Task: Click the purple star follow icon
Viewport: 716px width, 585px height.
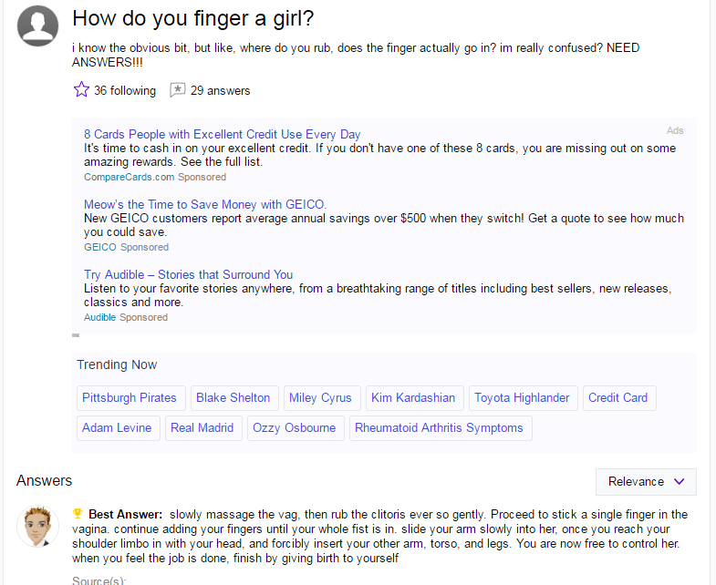Action: click(x=81, y=89)
